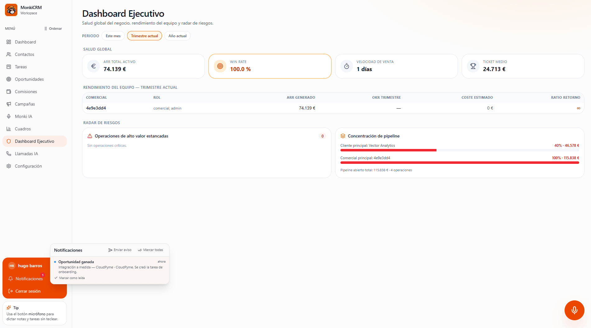This screenshot has width=591, height=328.
Task: Click Enviar aviso in notifications panel
Action: [x=120, y=250]
